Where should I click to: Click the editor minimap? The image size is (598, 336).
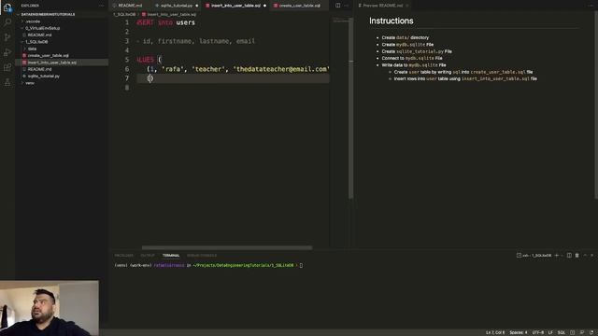339,21
